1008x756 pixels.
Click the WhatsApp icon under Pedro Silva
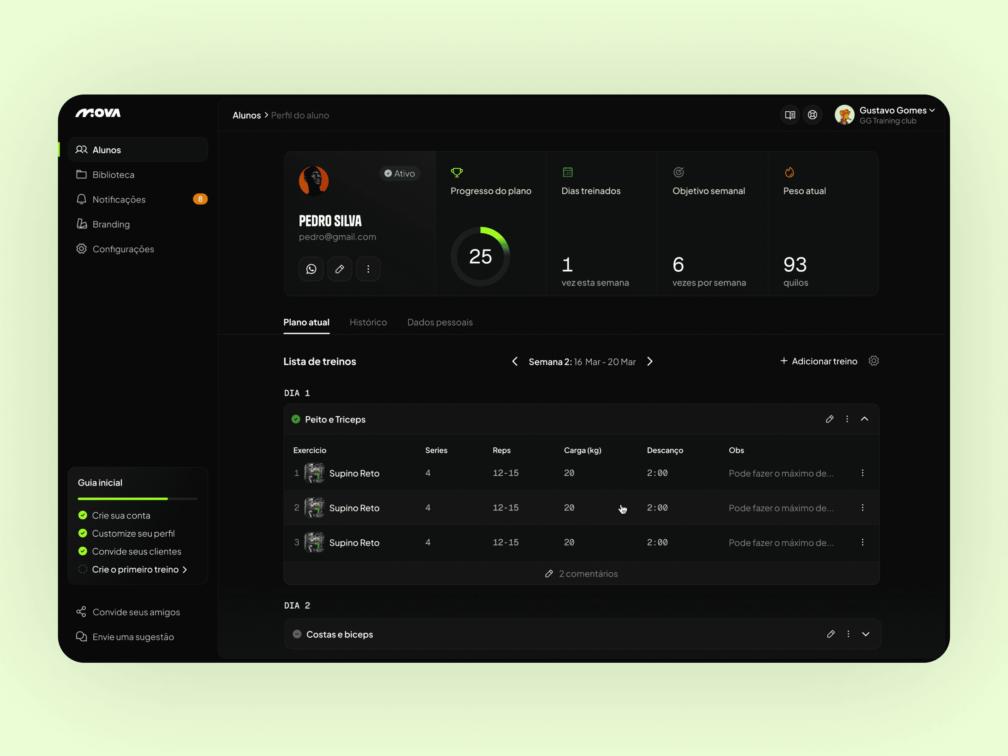click(311, 269)
